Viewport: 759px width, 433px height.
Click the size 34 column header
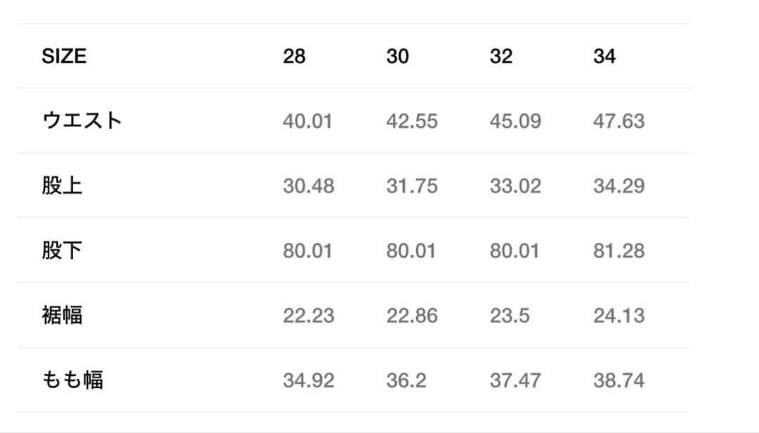tap(604, 56)
